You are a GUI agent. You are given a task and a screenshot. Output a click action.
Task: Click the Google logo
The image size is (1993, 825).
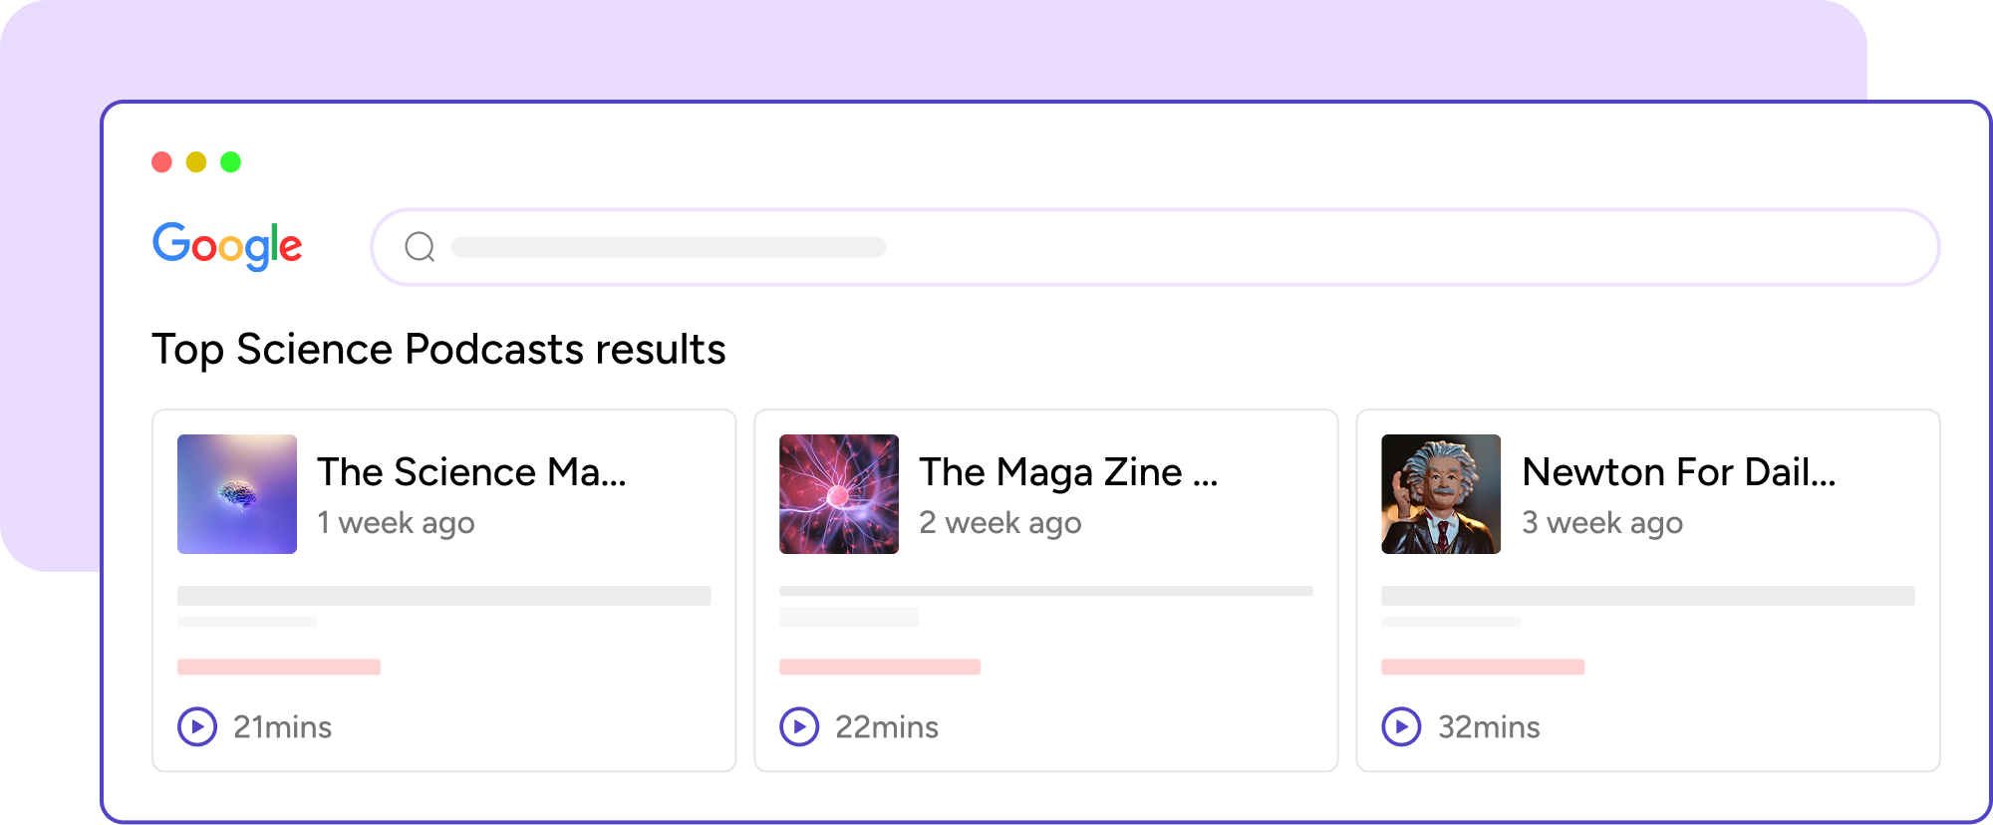tap(227, 245)
